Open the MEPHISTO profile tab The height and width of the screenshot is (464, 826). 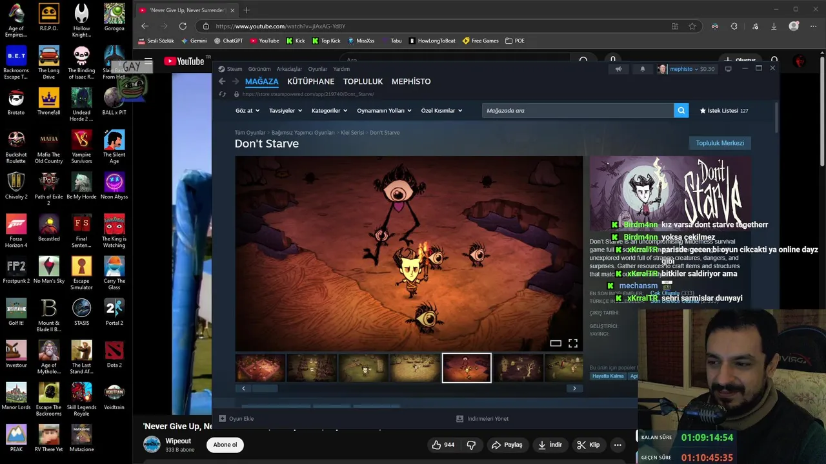[411, 81]
